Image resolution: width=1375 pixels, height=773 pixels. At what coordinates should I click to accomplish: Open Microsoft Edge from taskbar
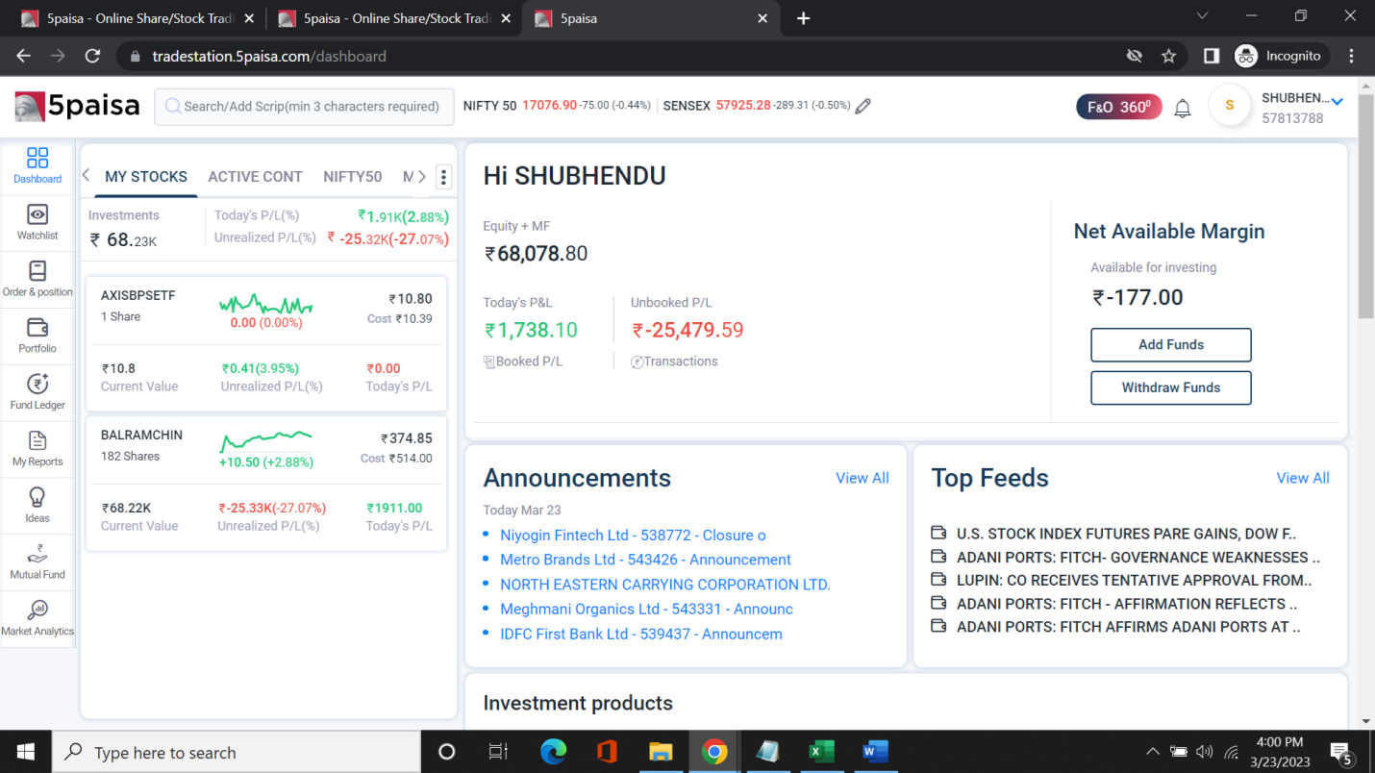click(x=553, y=752)
